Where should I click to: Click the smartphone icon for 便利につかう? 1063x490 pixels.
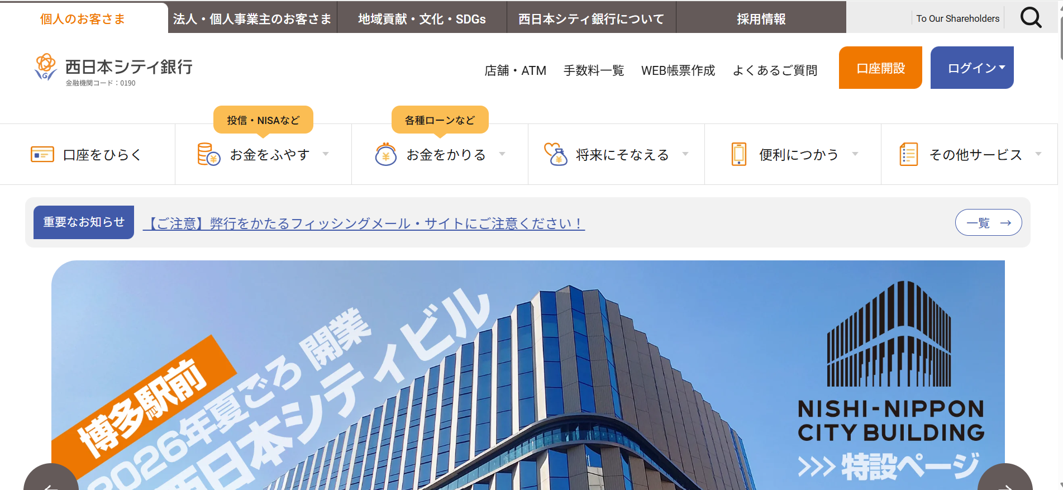[x=738, y=154]
